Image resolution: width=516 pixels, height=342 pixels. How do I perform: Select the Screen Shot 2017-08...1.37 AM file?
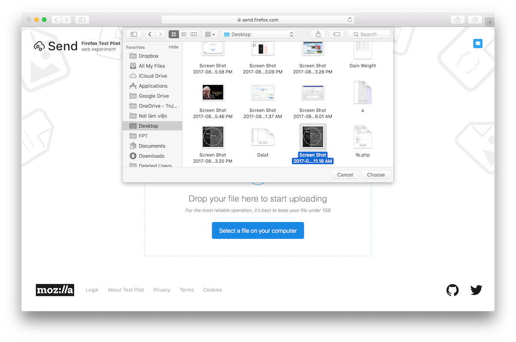(x=263, y=101)
